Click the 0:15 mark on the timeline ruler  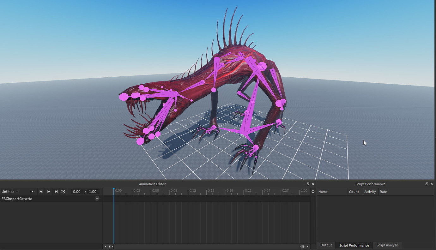pos(211,191)
